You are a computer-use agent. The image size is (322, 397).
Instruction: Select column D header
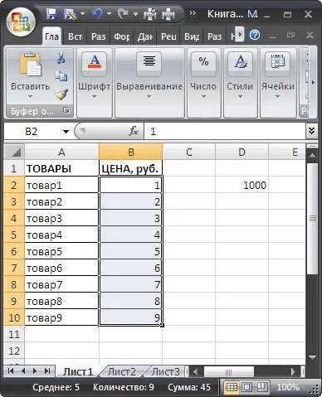point(242,152)
